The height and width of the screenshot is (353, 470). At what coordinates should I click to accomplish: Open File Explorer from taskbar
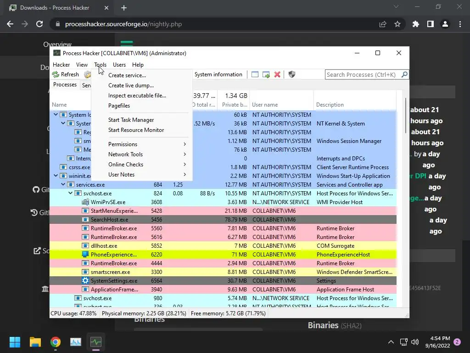(x=35, y=342)
